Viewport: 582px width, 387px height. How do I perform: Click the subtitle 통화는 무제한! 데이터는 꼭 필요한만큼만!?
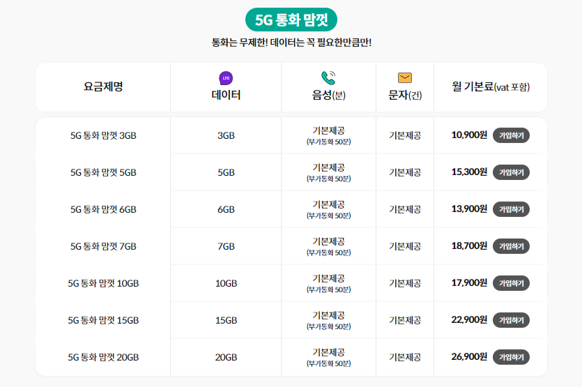click(x=291, y=43)
